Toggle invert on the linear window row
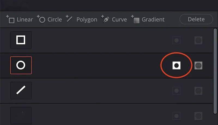 177,41
